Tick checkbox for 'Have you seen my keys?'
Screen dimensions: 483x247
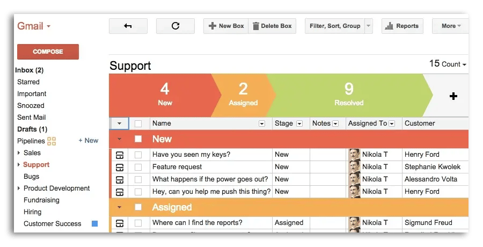(x=138, y=155)
